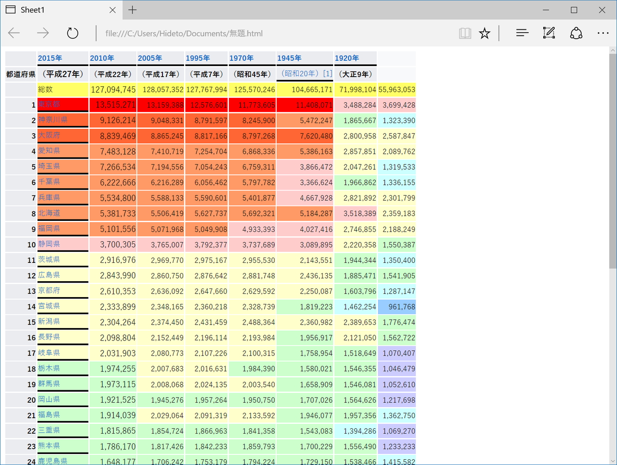
Task: Maximize the browser window
Action: point(574,10)
